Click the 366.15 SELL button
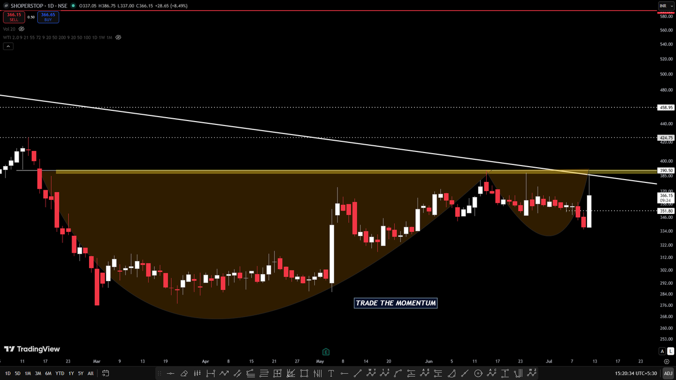Image resolution: width=676 pixels, height=380 pixels. (14, 17)
